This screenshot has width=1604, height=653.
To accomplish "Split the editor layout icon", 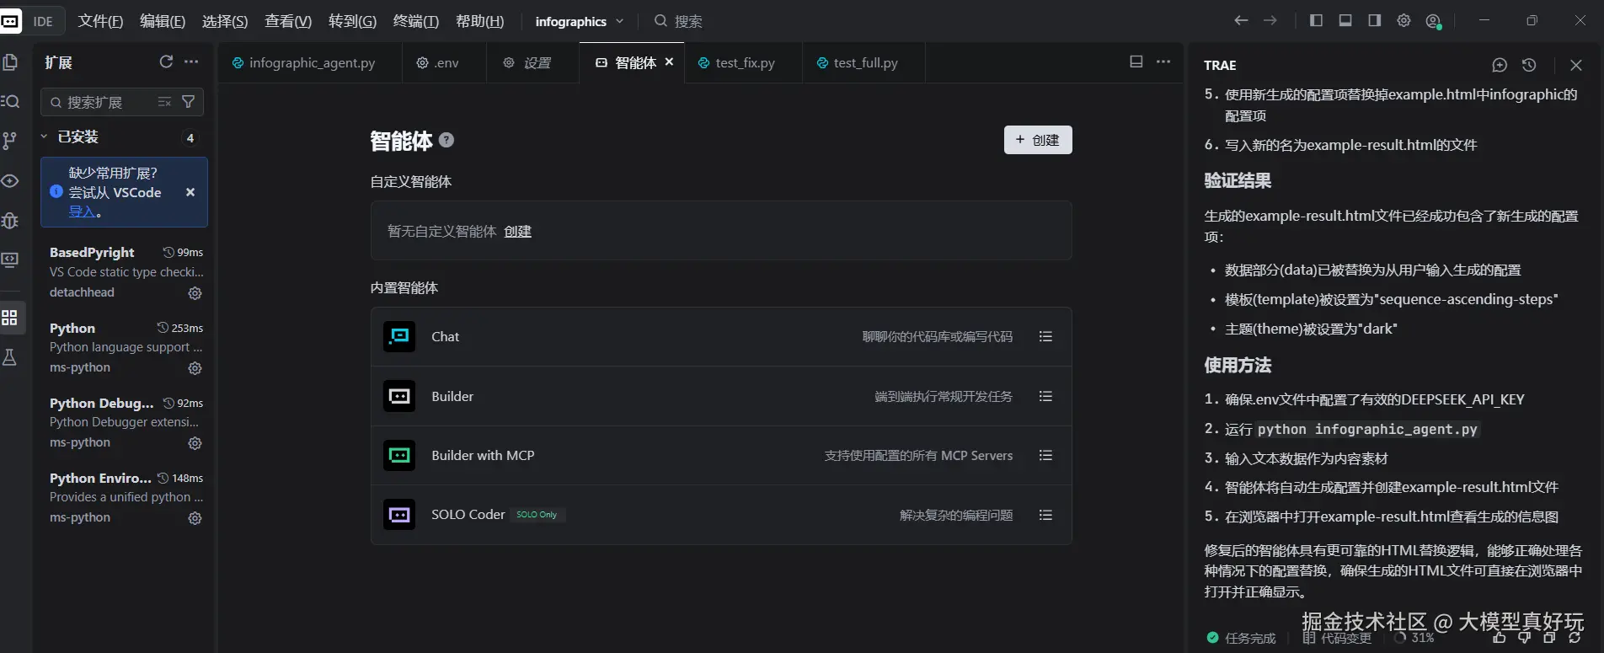I will coord(1136,62).
